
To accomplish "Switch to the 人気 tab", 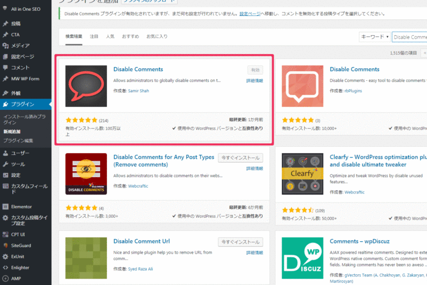I will point(110,36).
